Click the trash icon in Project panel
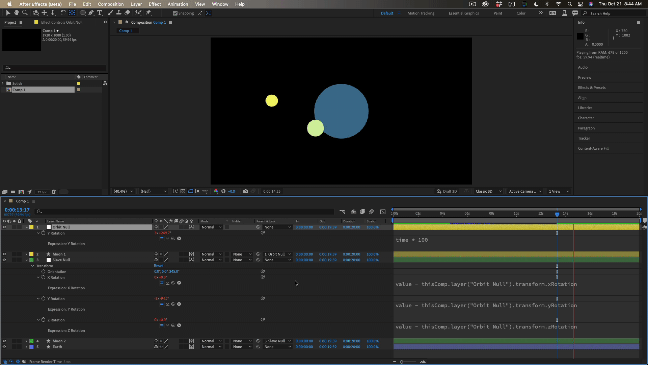The image size is (648, 365). click(x=54, y=192)
